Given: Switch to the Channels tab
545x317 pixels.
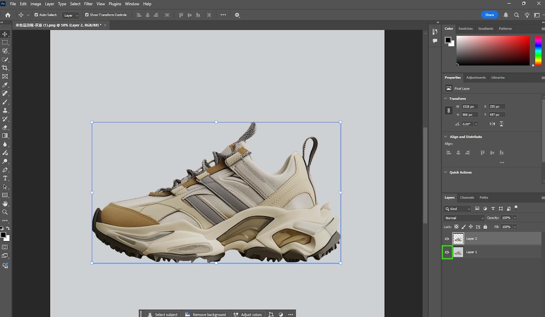Looking at the screenshot, I should 467,198.
